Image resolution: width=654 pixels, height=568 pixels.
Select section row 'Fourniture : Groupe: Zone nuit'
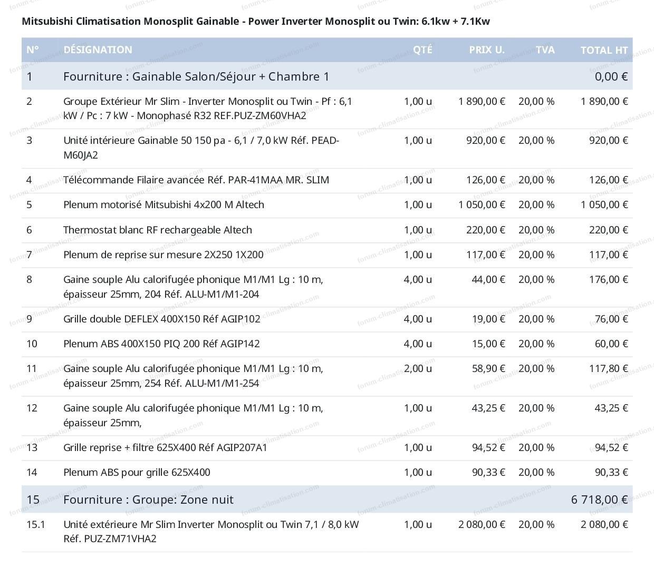point(148,499)
